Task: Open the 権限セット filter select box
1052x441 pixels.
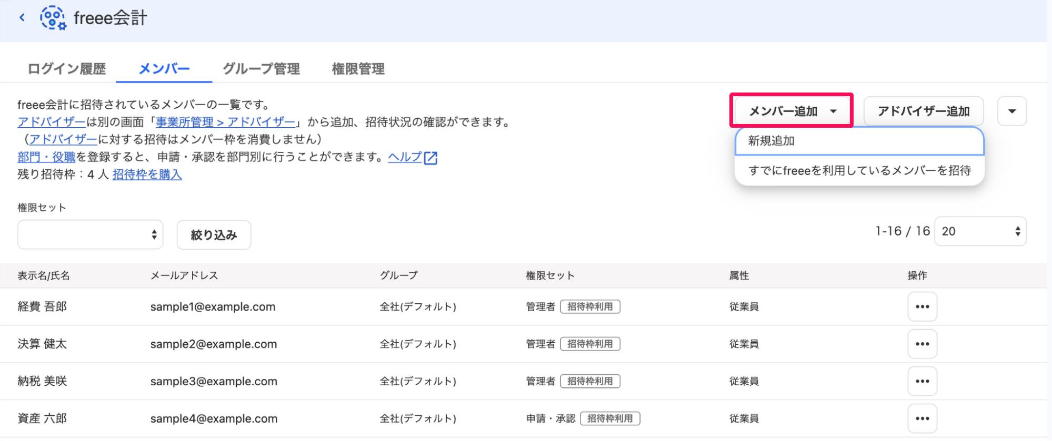Action: (90, 234)
